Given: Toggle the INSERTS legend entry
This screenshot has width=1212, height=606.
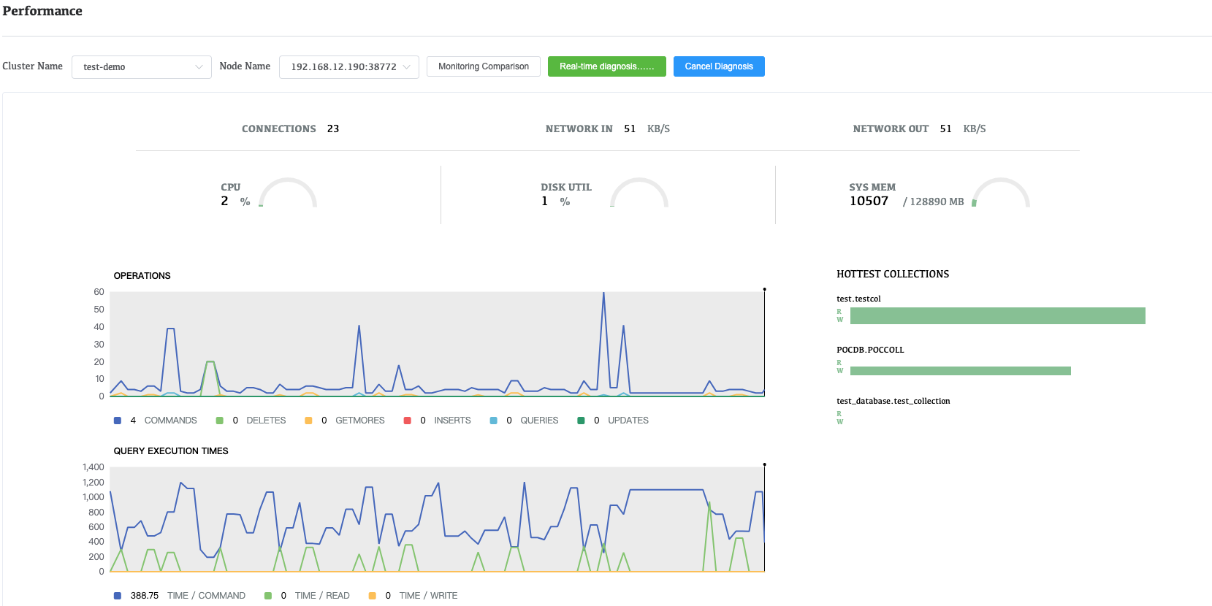Looking at the screenshot, I should [x=438, y=421].
